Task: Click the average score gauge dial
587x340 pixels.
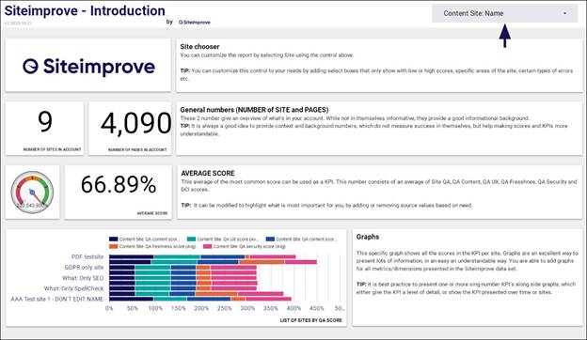Action: [x=32, y=193]
